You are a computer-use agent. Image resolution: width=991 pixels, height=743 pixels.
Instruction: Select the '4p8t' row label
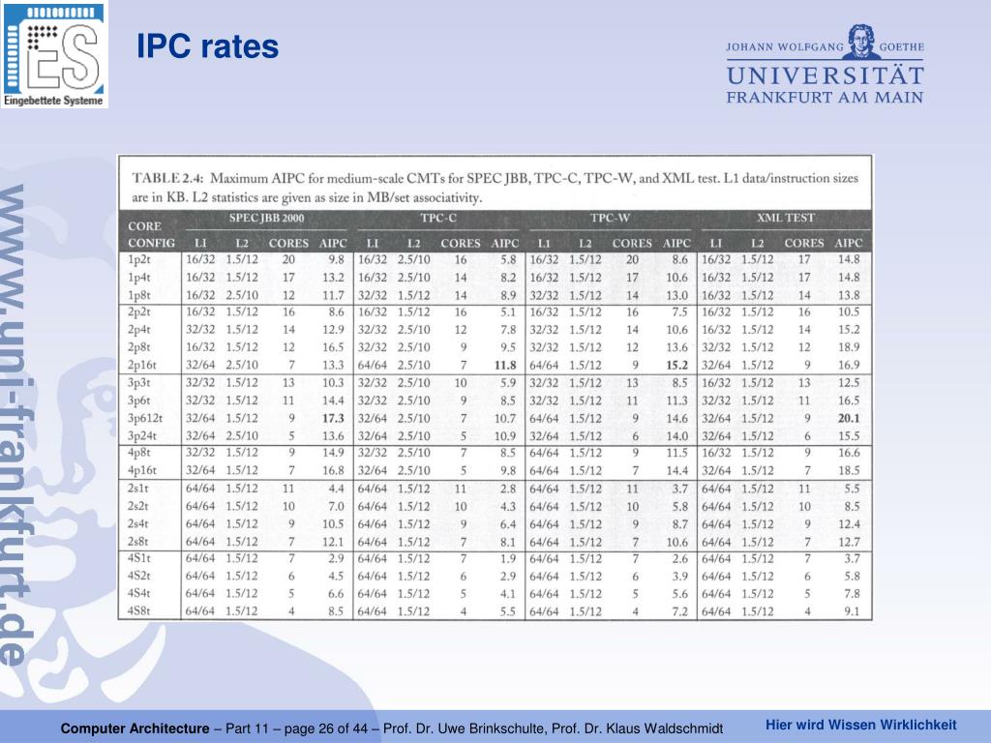click(x=139, y=453)
